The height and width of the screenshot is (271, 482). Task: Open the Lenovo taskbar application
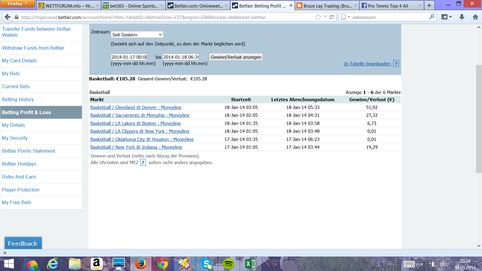coord(118,264)
